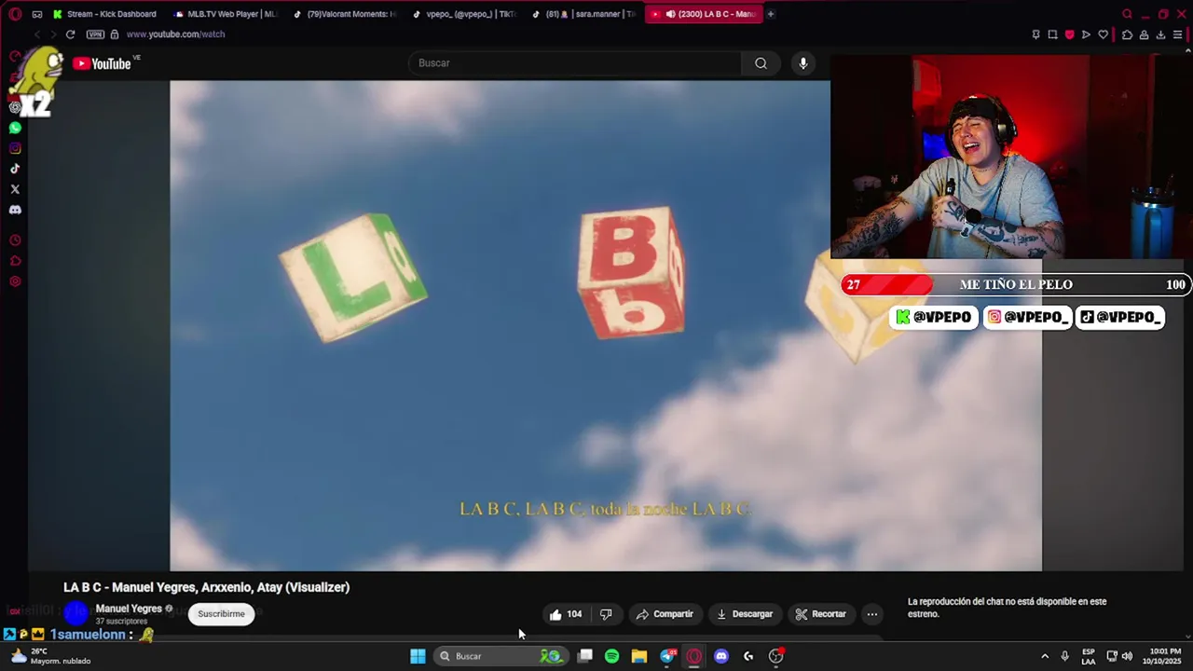Open Spotify from the taskbar
Screen dimensions: 1193x671
[611, 656]
